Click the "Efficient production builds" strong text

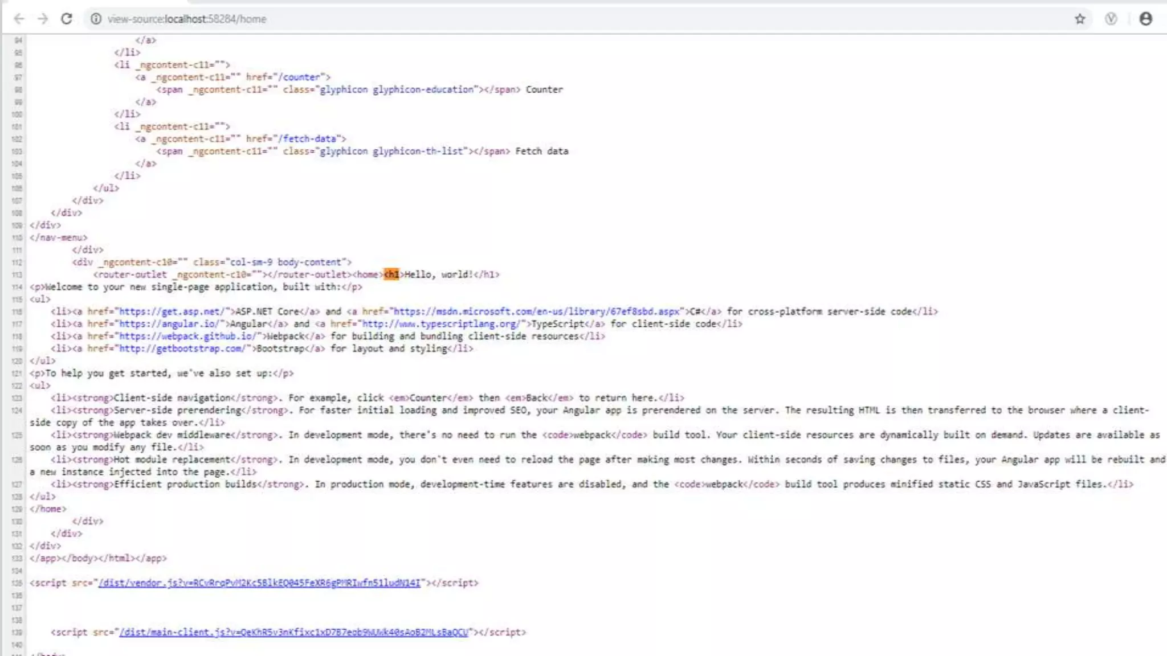click(x=185, y=484)
